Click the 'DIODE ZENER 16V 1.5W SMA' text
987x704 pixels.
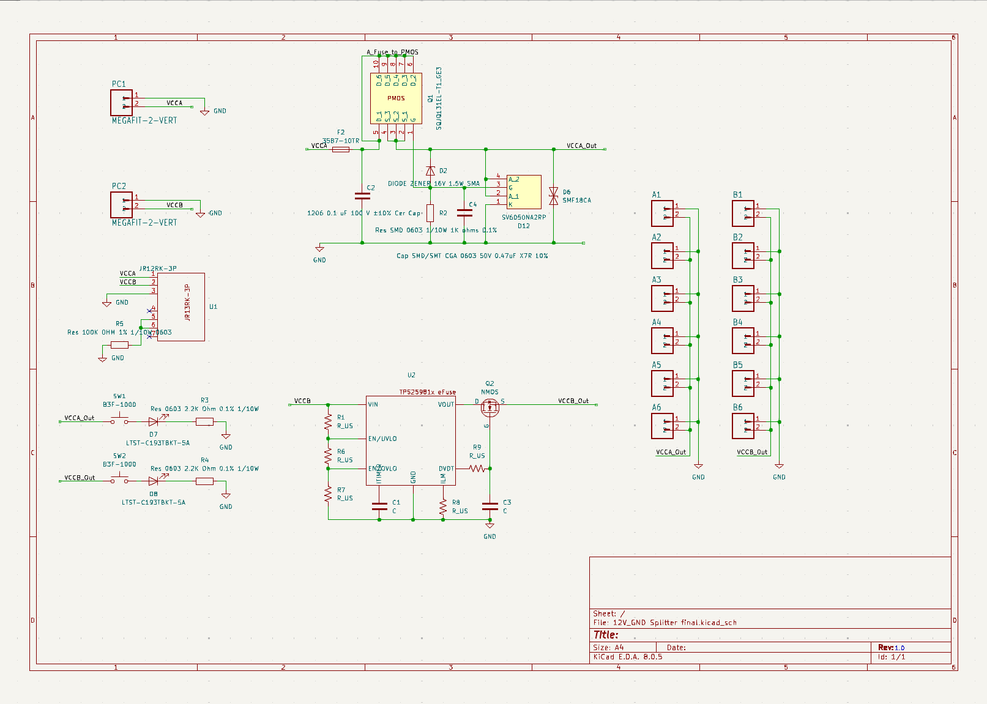point(434,183)
